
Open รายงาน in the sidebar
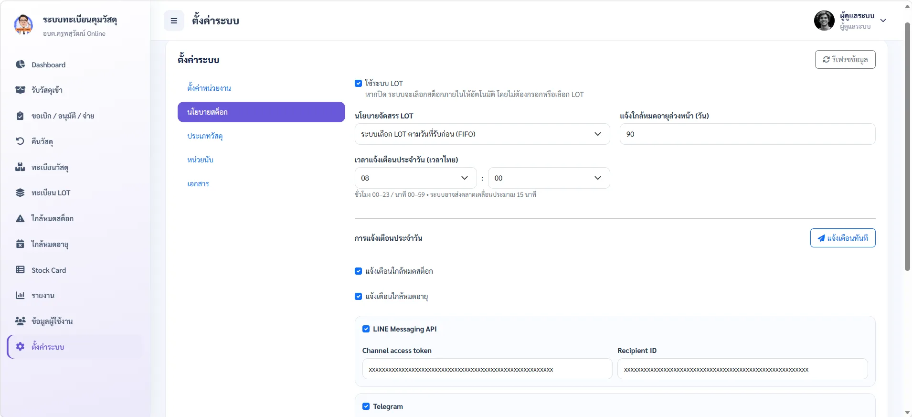tap(75, 295)
